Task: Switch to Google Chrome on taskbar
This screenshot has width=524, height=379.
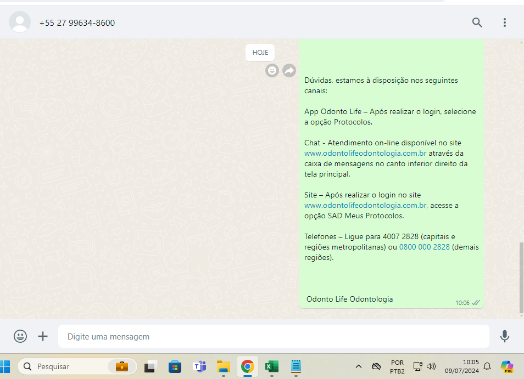Action: [x=248, y=366]
